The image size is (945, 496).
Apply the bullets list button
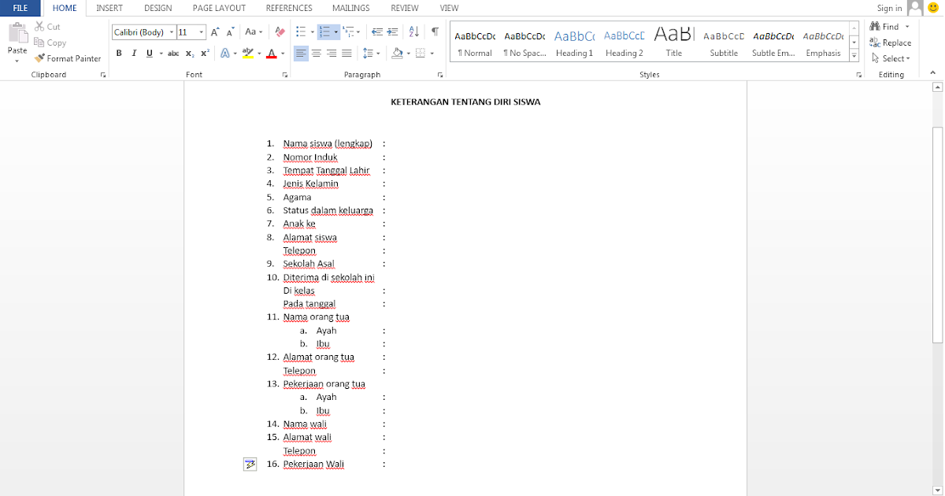[x=300, y=32]
